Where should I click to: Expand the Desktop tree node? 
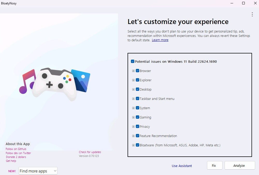[x=133, y=90]
